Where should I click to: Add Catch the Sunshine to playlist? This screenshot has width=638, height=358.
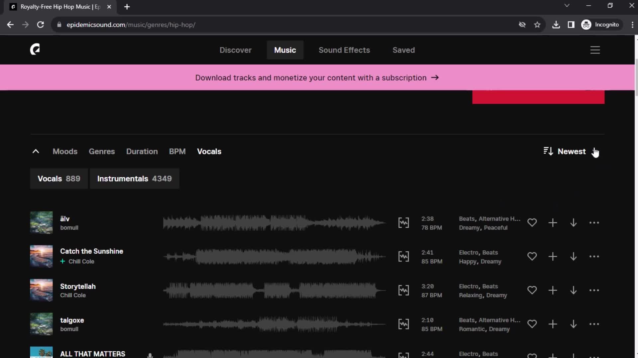pyautogui.click(x=553, y=257)
